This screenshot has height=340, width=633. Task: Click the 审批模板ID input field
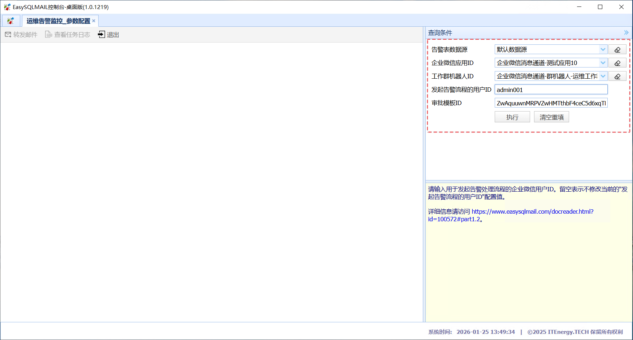[551, 103]
